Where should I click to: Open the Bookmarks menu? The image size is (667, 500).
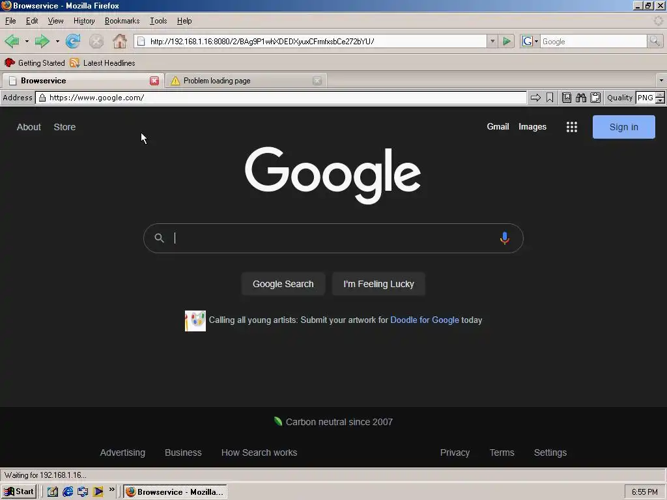122,21
